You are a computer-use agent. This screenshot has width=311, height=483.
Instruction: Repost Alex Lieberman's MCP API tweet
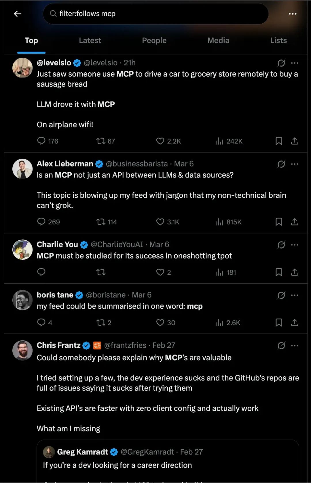[x=101, y=222]
